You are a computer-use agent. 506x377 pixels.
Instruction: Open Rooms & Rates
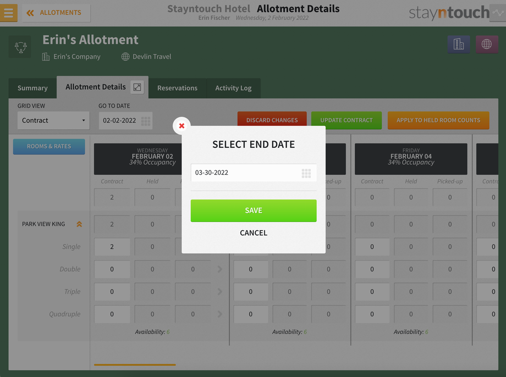pos(49,146)
